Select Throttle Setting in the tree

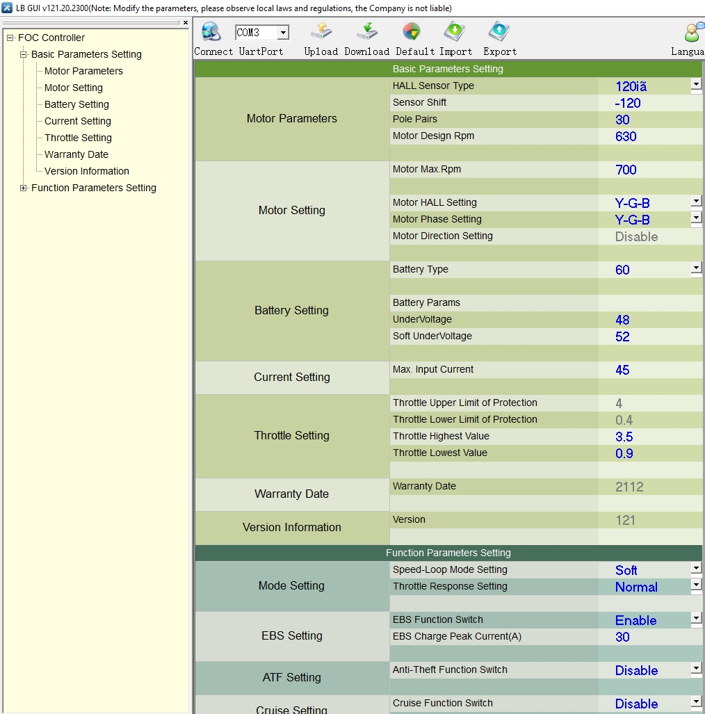click(78, 138)
